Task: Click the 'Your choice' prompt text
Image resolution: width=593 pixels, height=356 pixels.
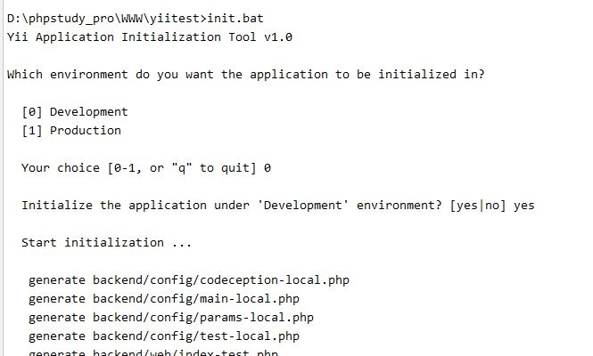Action: [61, 168]
